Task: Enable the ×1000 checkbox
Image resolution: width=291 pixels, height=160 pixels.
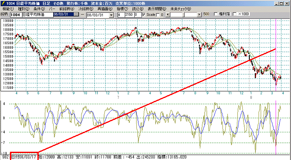Action: tap(234, 14)
